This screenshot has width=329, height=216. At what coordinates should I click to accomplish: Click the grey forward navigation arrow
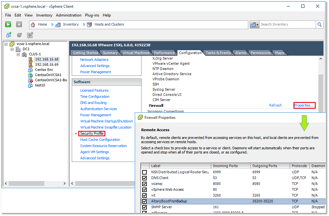[x=19, y=24]
